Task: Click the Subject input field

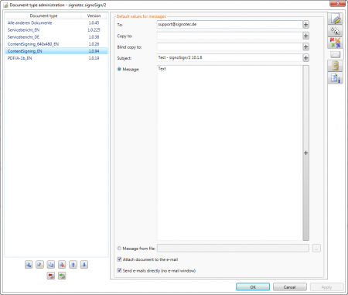Action: [230, 58]
